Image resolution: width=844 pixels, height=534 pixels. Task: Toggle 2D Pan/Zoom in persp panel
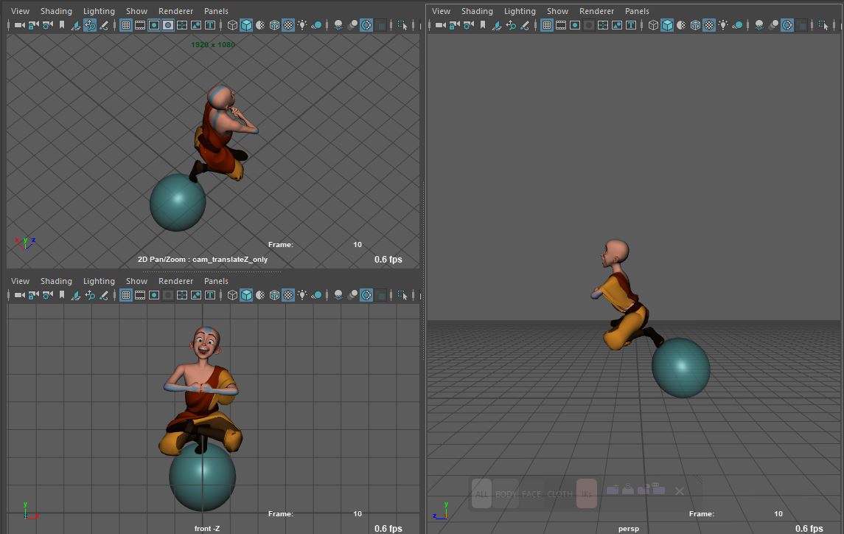[511, 25]
